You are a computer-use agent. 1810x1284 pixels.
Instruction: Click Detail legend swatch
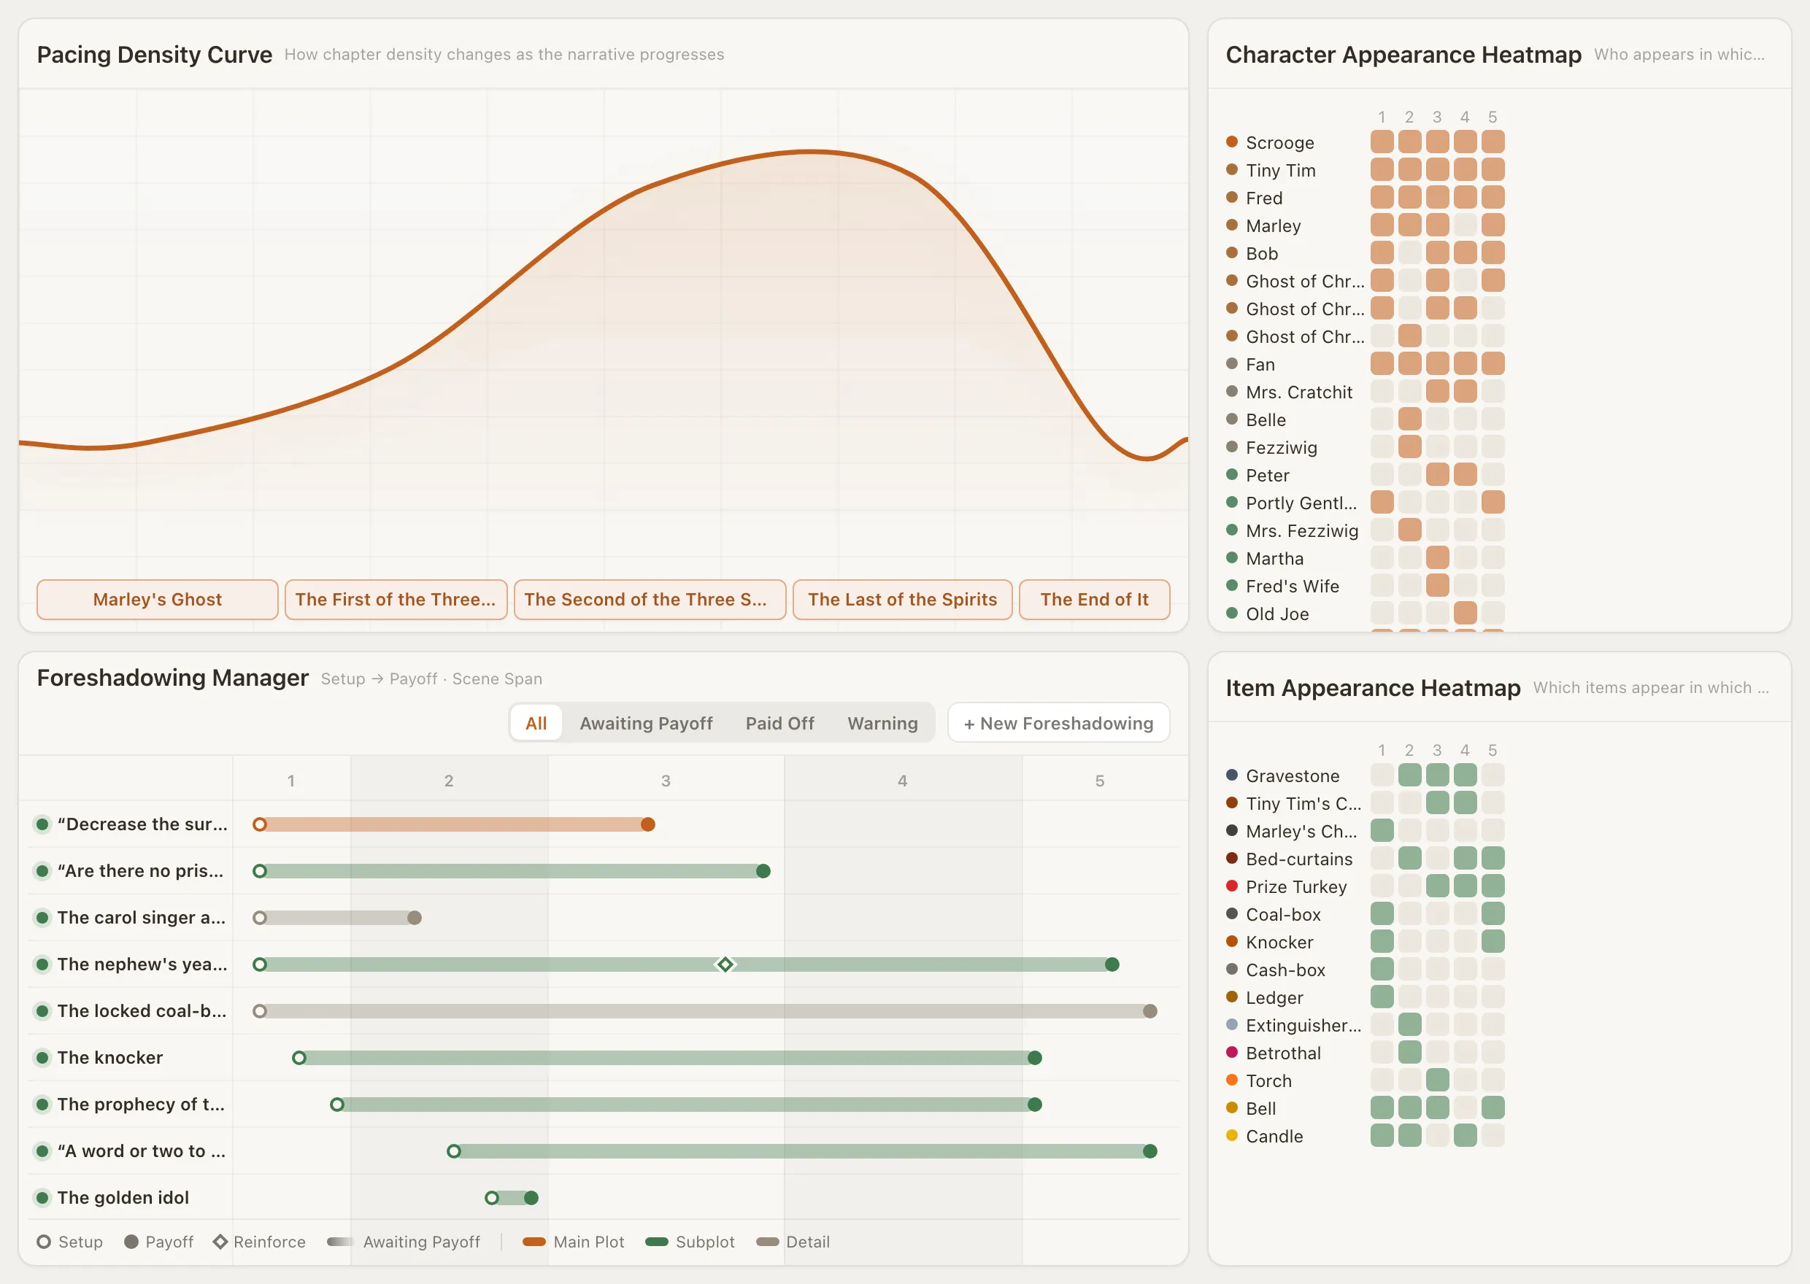(768, 1242)
